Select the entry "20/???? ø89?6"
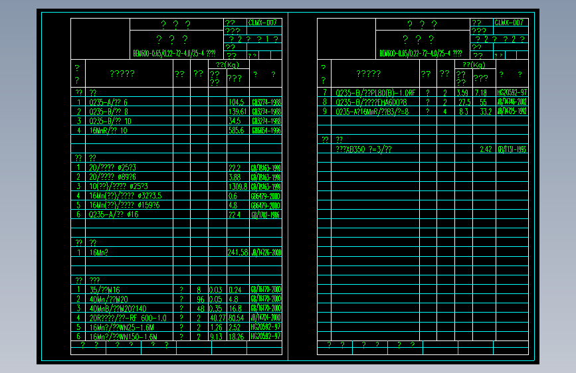Viewport: 576px width, 373px height. click(x=113, y=177)
